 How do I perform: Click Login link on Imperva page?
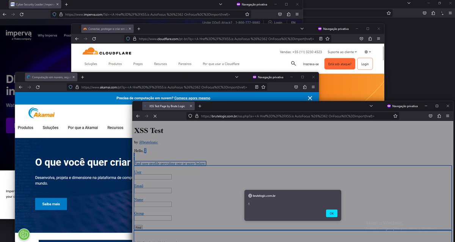click(275, 23)
